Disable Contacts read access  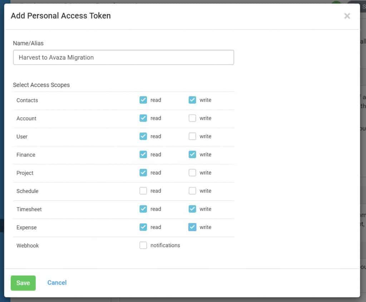pyautogui.click(x=143, y=100)
